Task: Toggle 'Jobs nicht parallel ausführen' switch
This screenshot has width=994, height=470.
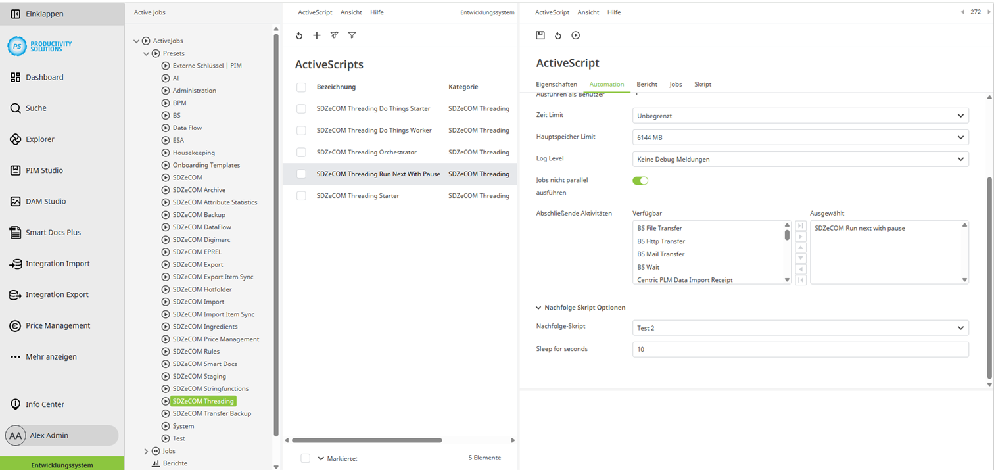Action: 640,181
